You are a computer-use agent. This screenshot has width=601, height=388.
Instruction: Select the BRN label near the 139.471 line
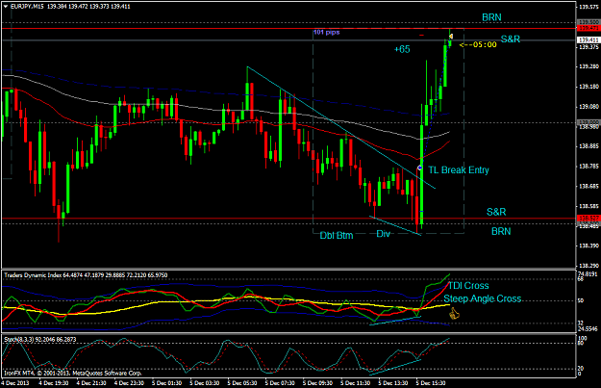491,17
